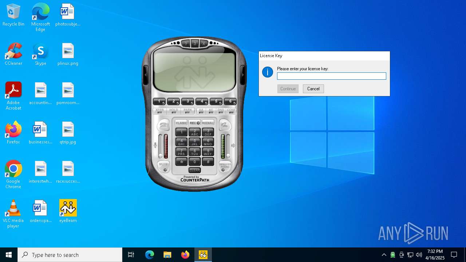This screenshot has width=466, height=262.
Task: Click the microphone icon beside the left slider
Action: tap(155, 146)
